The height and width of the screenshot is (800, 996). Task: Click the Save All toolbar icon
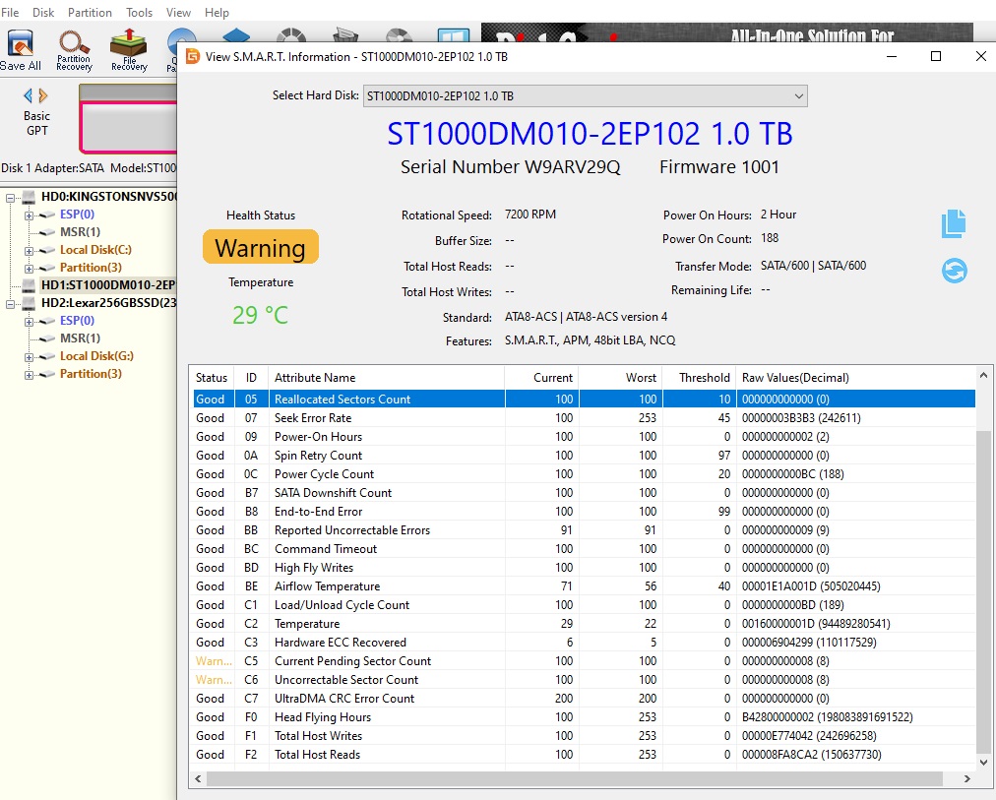21,50
